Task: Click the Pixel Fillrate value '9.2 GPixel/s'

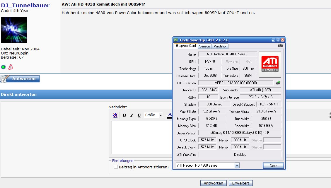Action: coord(212,111)
